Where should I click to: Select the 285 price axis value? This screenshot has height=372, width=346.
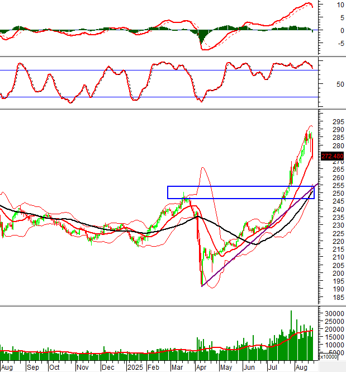coord(338,138)
